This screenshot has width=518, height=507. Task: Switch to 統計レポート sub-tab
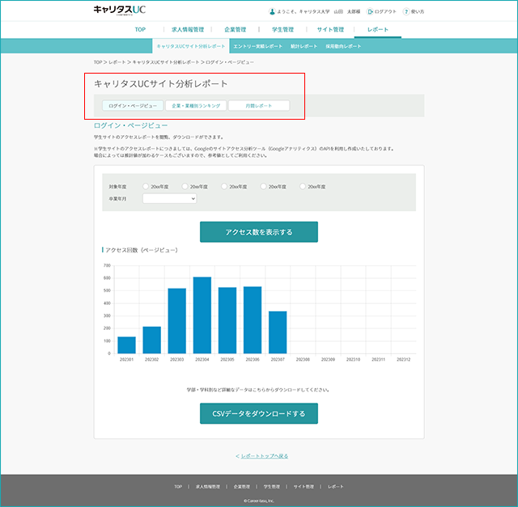click(304, 46)
